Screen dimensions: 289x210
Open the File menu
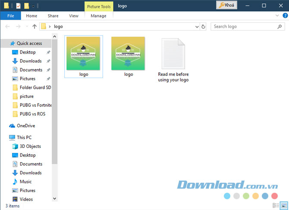(10, 16)
